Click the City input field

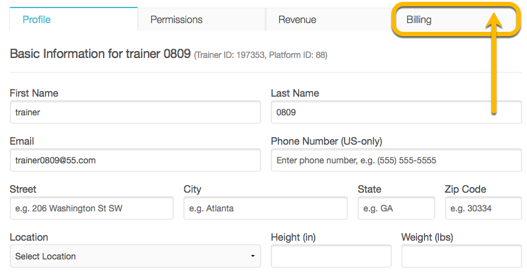[x=265, y=208]
